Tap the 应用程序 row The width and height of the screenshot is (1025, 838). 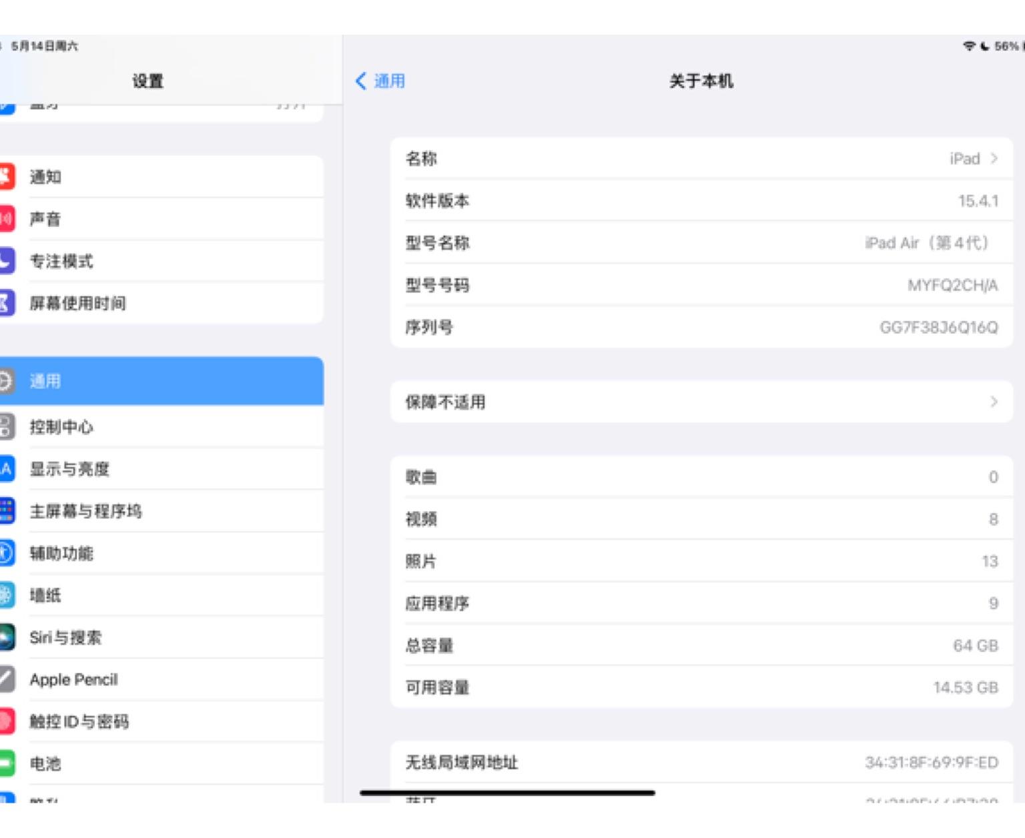[701, 603]
